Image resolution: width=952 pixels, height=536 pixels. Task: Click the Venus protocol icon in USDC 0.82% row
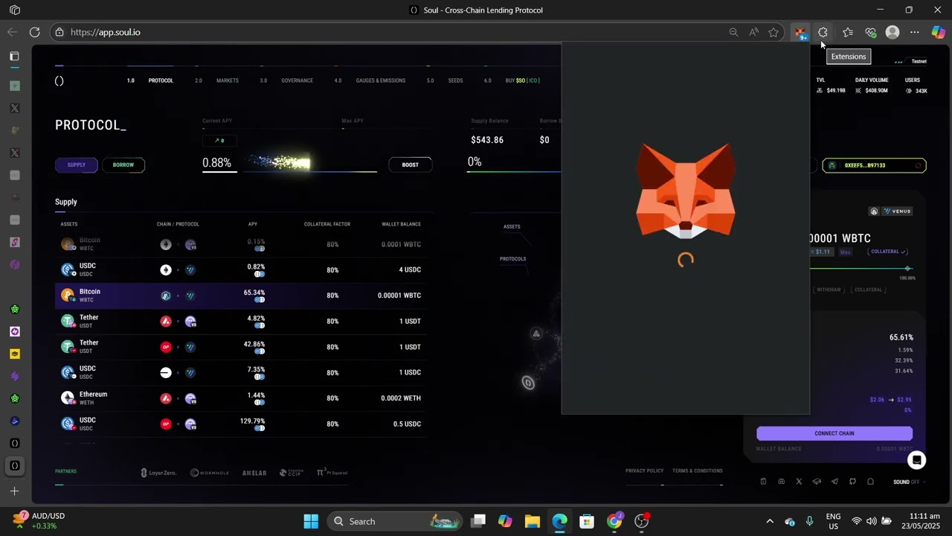(x=190, y=270)
